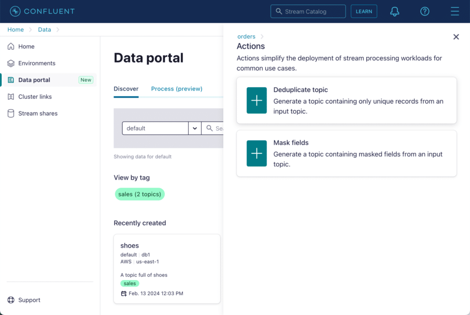The height and width of the screenshot is (315, 470).
Task: Click the plus icon on Mask fields
Action: (257, 153)
